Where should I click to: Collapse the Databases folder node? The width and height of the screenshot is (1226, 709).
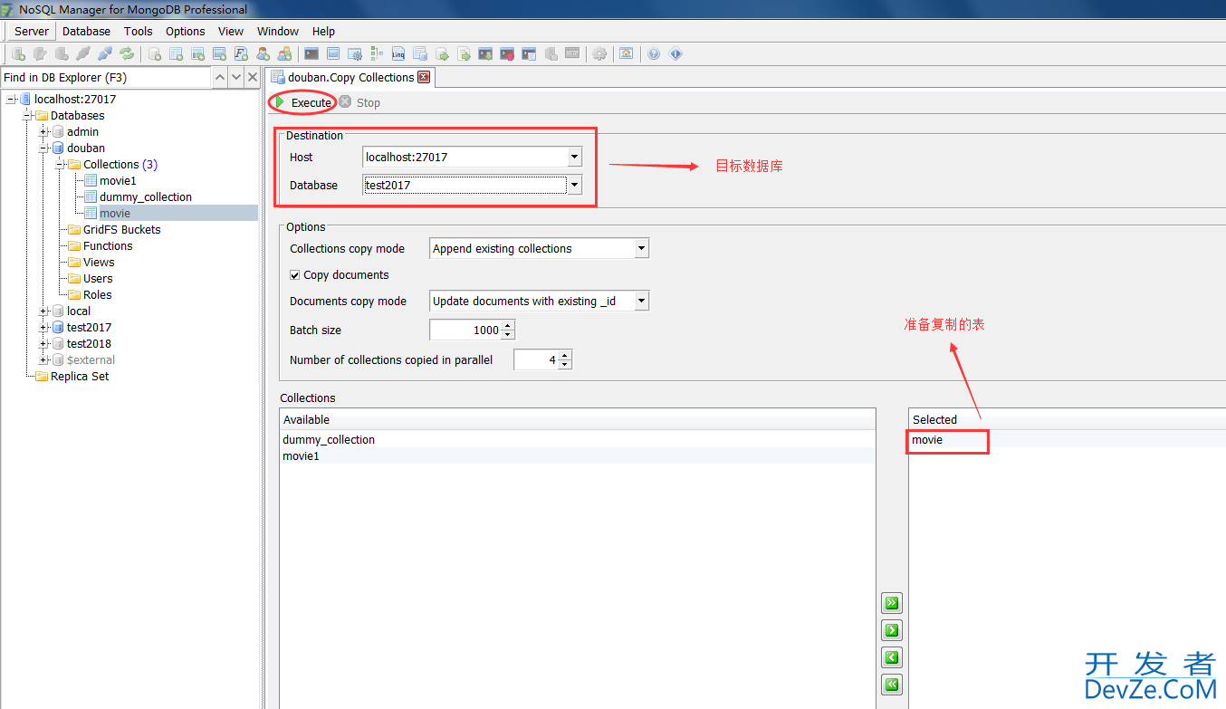tap(27, 115)
